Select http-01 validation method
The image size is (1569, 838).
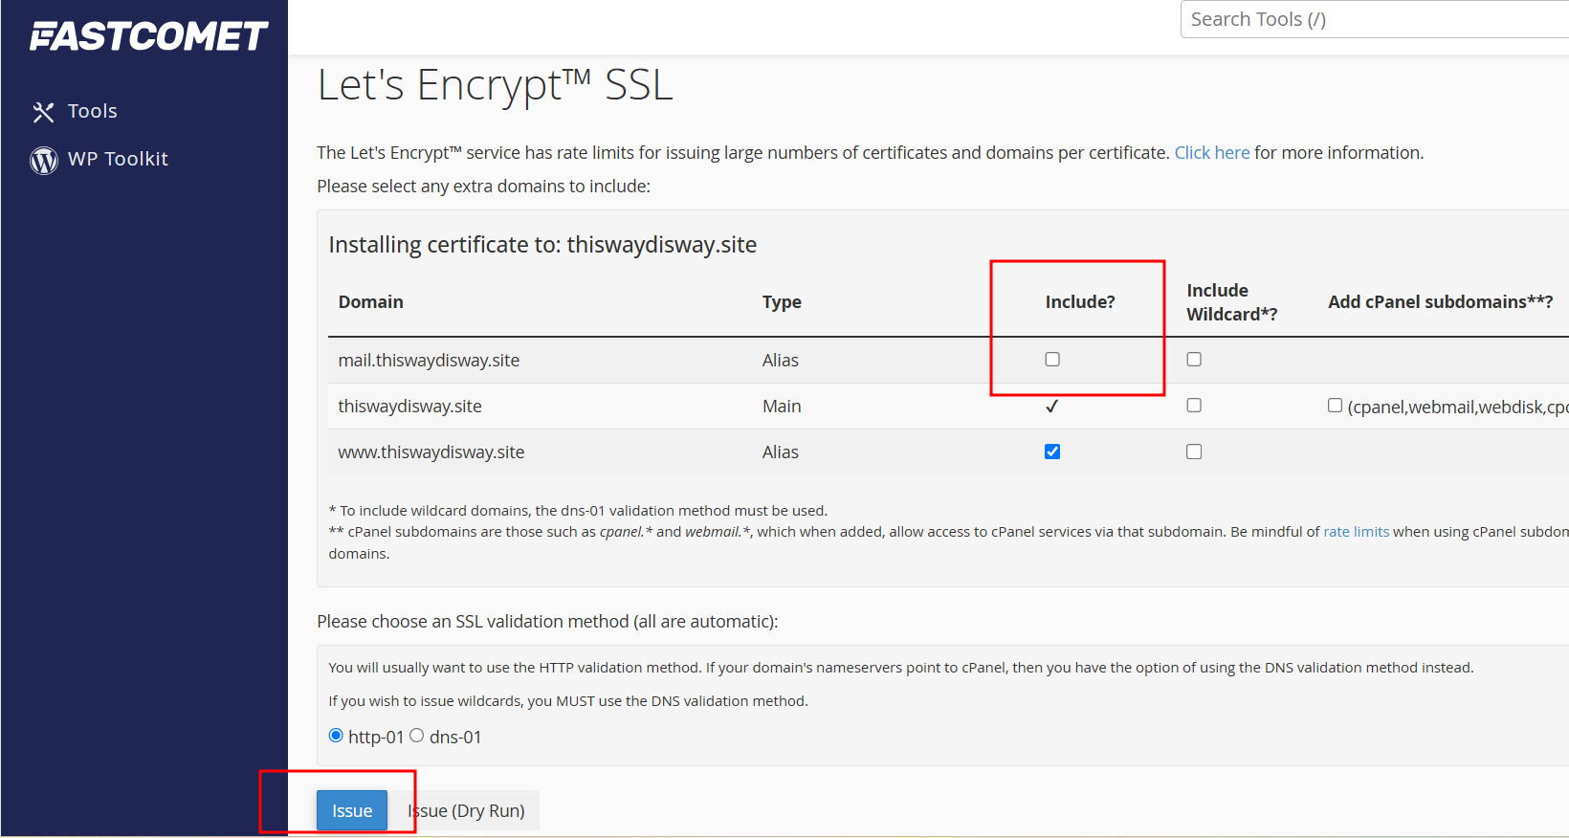point(336,736)
